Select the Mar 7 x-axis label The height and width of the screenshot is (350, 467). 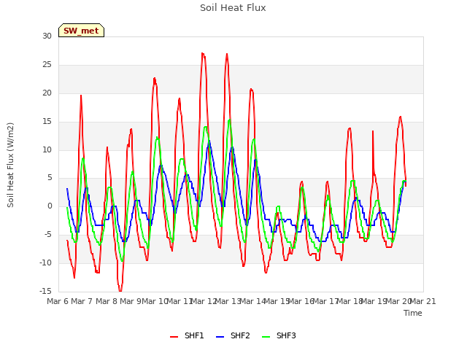[82, 301]
